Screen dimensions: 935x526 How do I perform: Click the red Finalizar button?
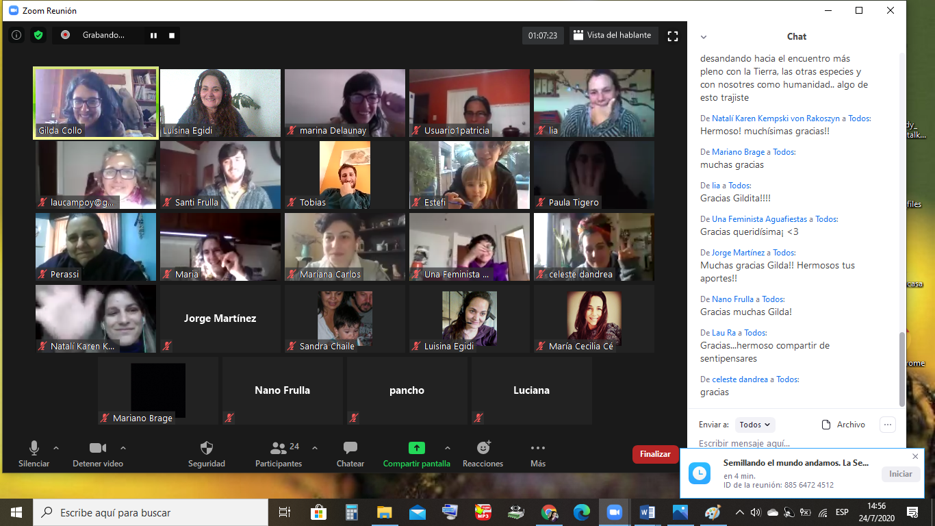pos(655,454)
